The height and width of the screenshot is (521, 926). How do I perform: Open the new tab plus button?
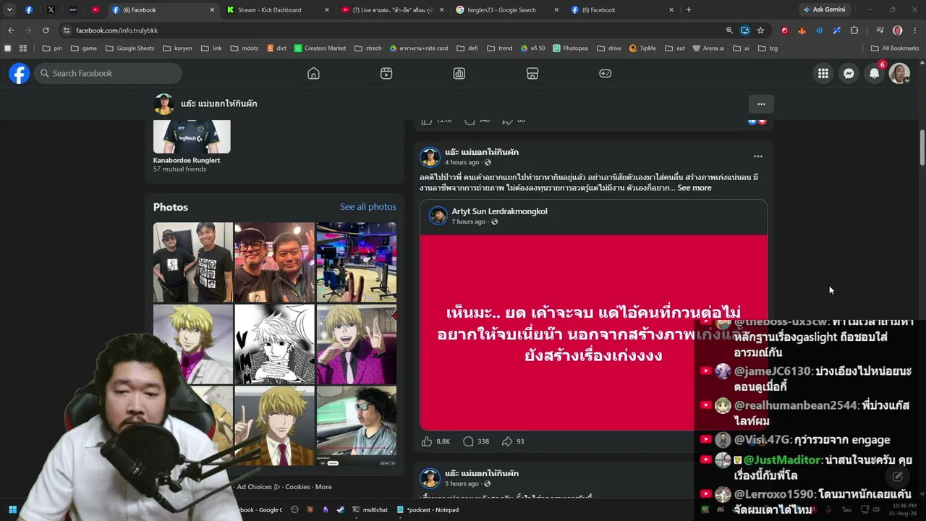click(x=689, y=10)
